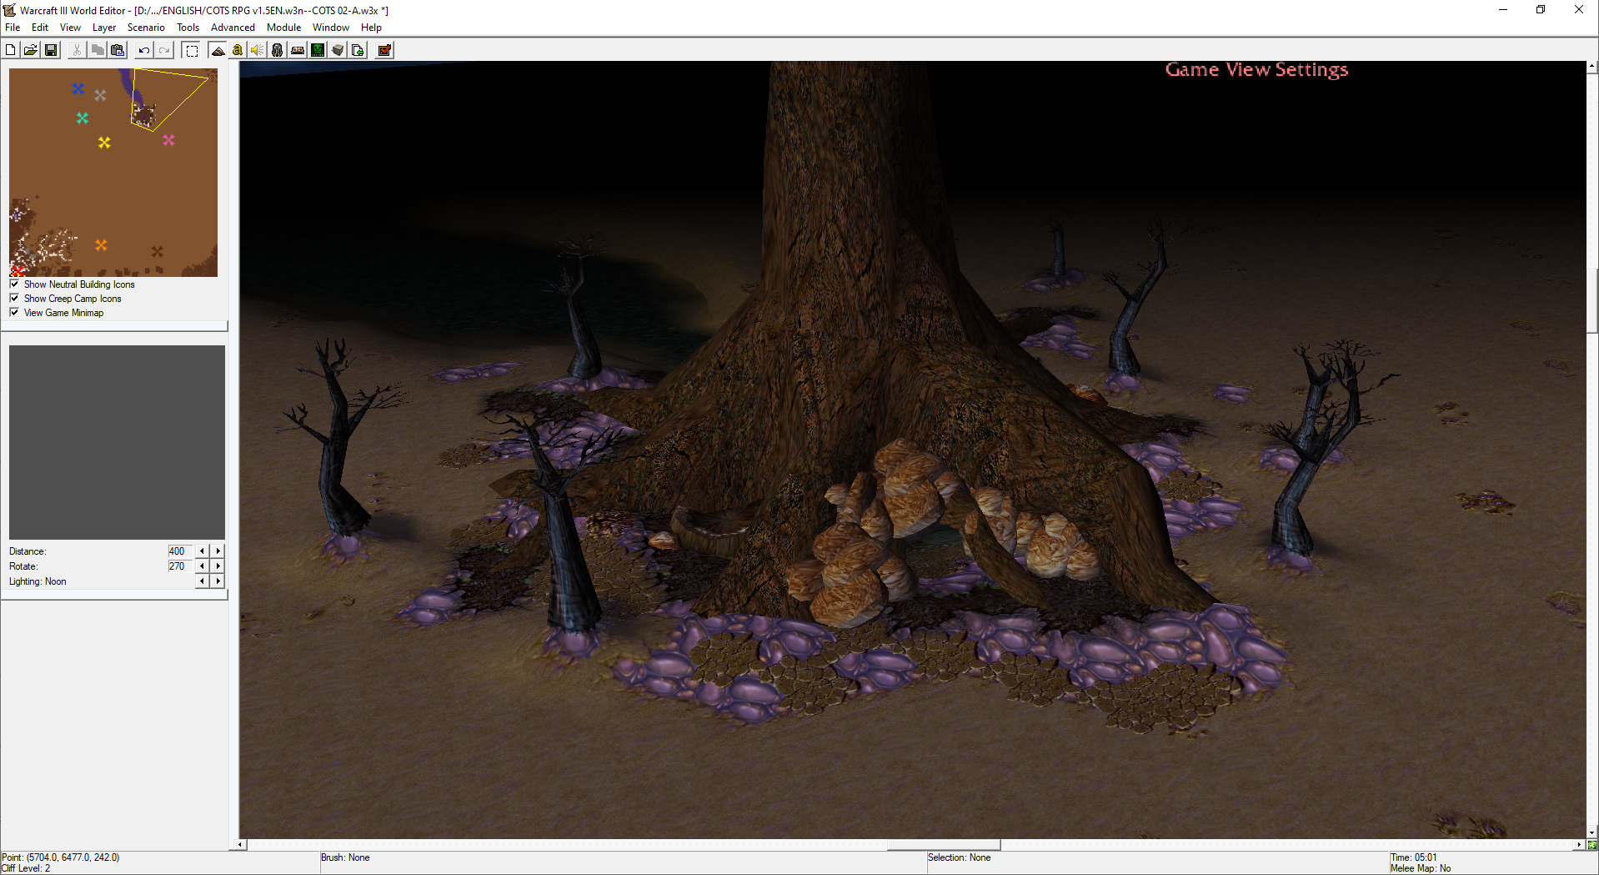This screenshot has width=1599, height=875.
Task: Toggle Show Creep Camp Icons checkbox
Action: tap(14, 298)
